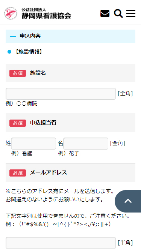Focus the 施設名 text field
This screenshot has width=141, height=250.
coord(61,94)
